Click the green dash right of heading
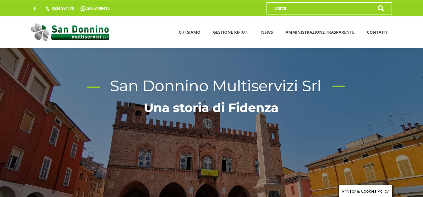423x197 pixels. pyautogui.click(x=338, y=86)
